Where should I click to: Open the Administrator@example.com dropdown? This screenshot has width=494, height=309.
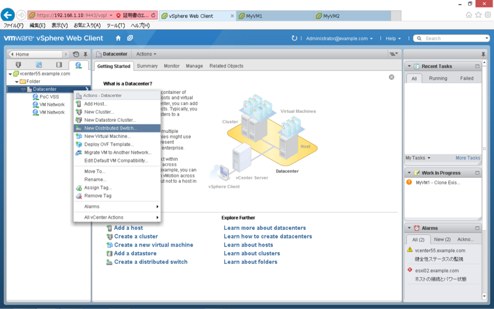pos(339,38)
